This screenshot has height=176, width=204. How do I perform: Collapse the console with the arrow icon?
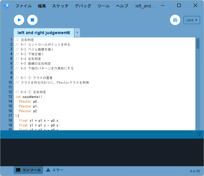coord(199,134)
